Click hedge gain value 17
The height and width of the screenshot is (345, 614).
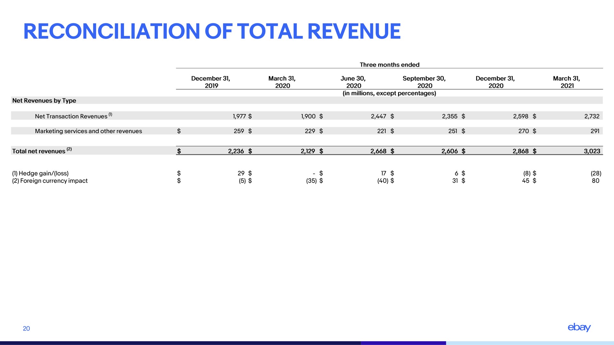(384, 173)
